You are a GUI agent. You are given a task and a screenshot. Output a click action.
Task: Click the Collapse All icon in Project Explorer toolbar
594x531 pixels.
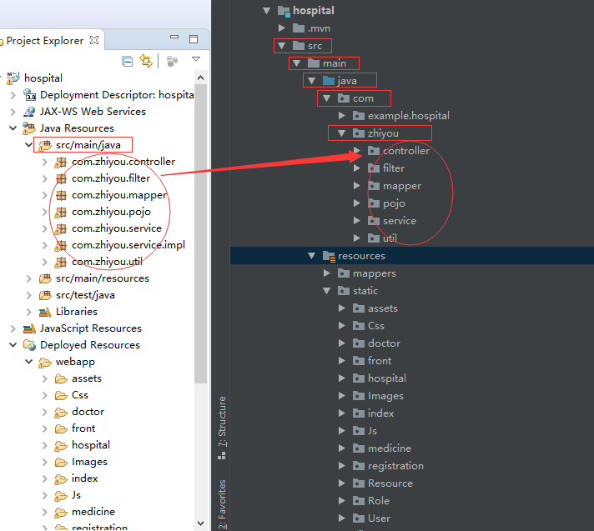click(128, 61)
